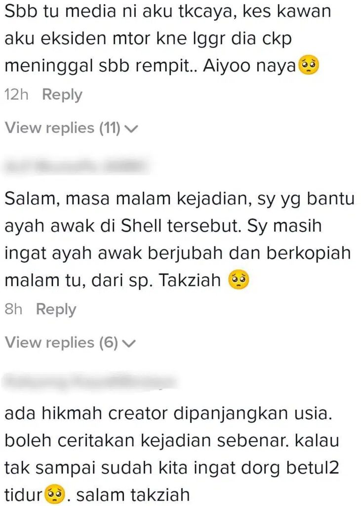361x506 pixels.
Task: Click the pleading emoji after 'Aiyoo naya'
Action: pos(309,66)
